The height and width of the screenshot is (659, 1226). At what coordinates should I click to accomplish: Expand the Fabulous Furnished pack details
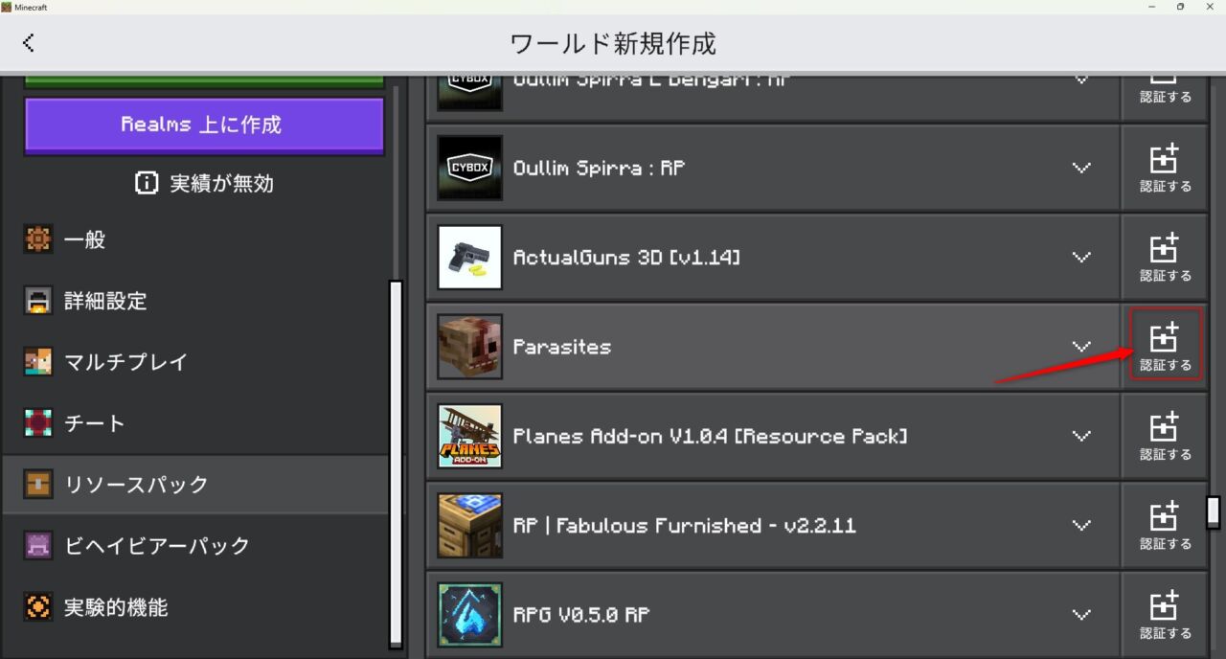point(1081,526)
